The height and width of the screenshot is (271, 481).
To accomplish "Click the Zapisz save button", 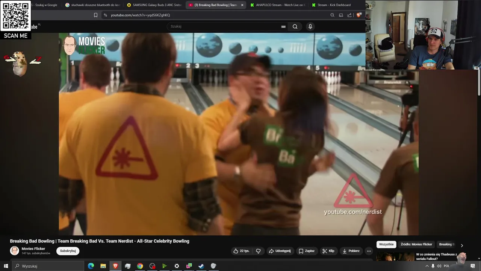I will pos(307,251).
